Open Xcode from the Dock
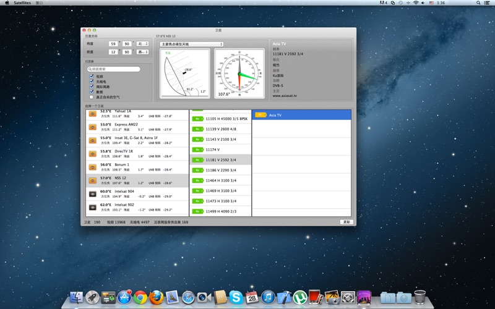This screenshot has width=495, height=309. [x=284, y=297]
